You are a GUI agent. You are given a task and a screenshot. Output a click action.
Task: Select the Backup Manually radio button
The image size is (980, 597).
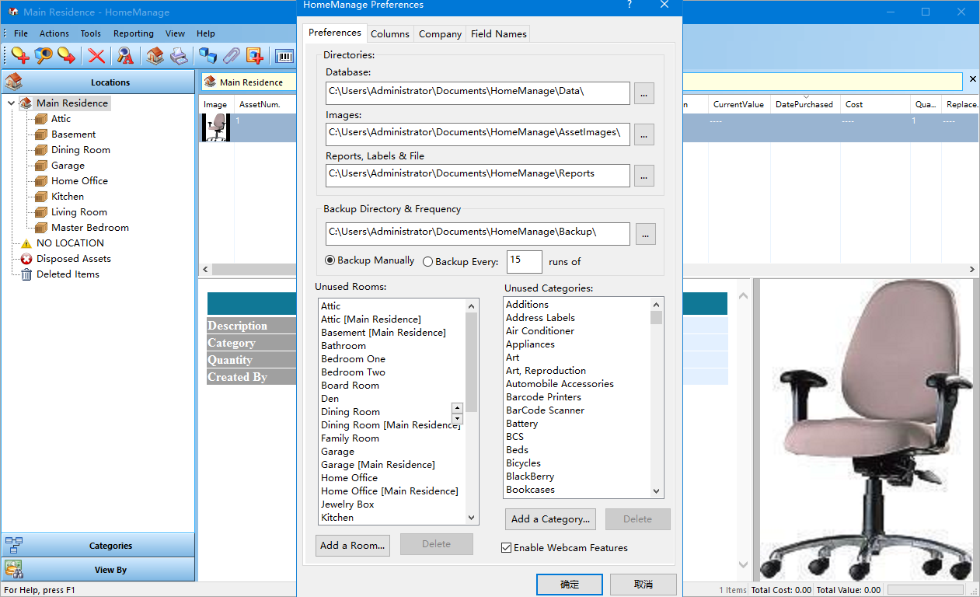pyautogui.click(x=330, y=260)
